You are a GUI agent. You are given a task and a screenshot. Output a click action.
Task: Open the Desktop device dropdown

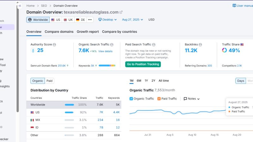coord(108,20)
